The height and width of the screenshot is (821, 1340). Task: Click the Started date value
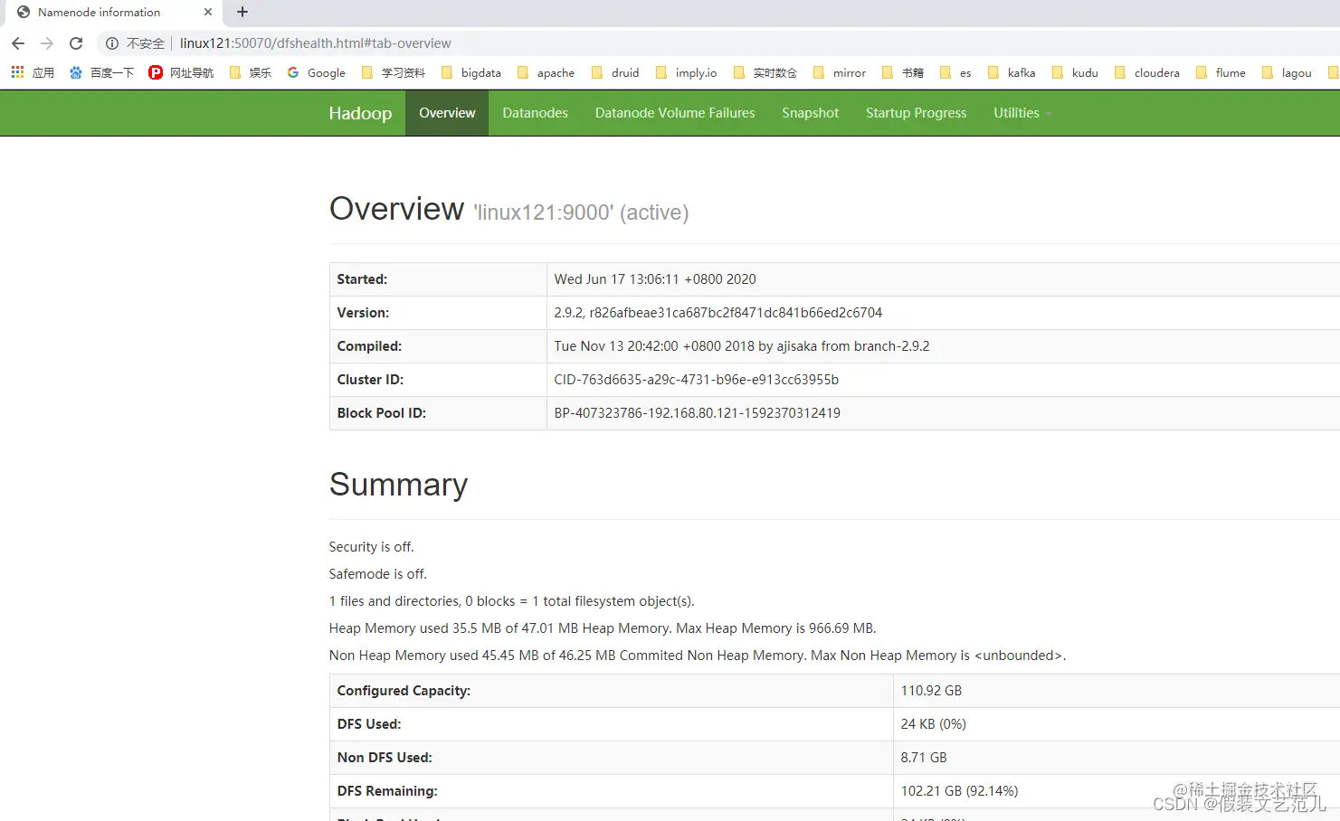655,279
